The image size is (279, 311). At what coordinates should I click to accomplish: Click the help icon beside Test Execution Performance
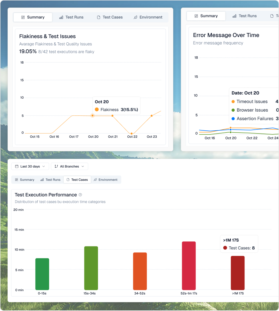pyautogui.click(x=80, y=195)
